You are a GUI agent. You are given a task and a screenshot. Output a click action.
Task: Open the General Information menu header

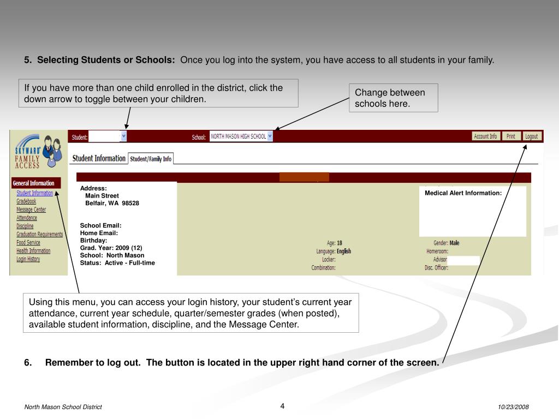(x=36, y=183)
